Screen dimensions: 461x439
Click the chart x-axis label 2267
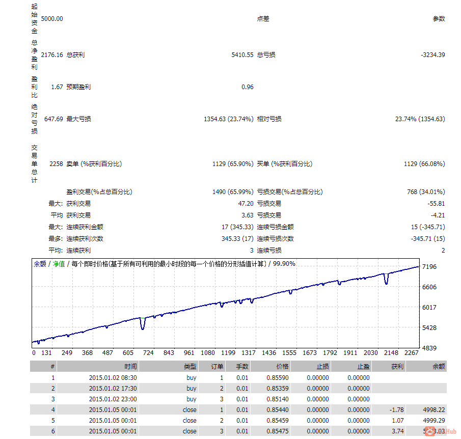point(411,353)
